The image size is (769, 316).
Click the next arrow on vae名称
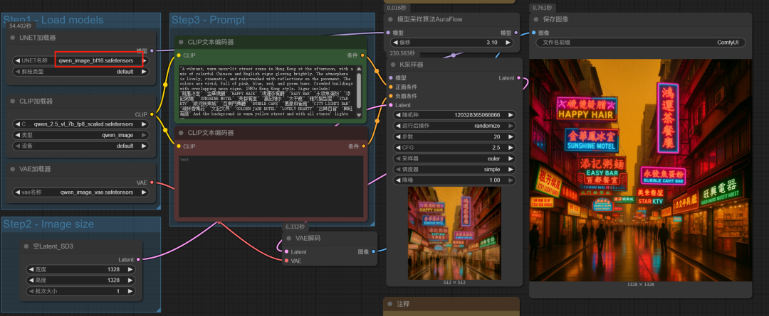click(x=144, y=192)
